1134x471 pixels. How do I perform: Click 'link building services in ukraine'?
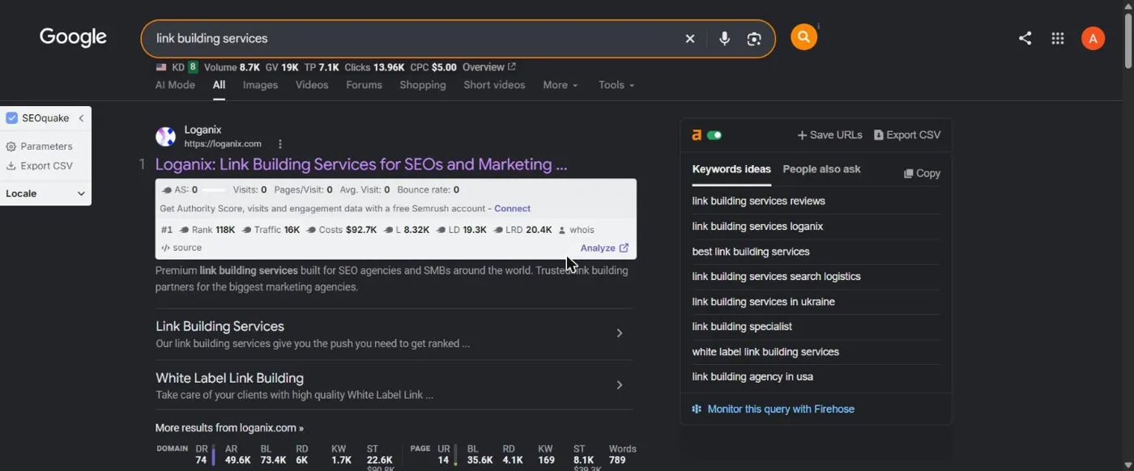[763, 302]
